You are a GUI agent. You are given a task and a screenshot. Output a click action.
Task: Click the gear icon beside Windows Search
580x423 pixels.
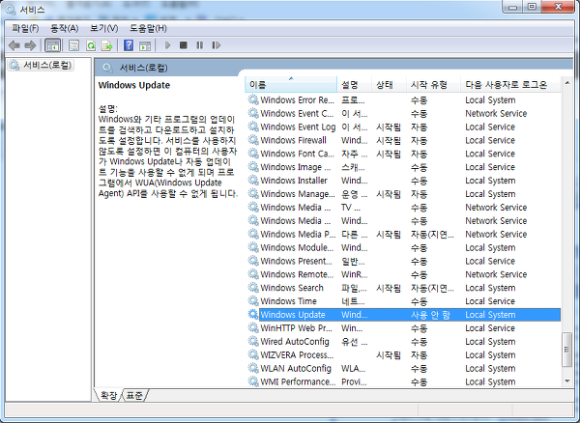253,288
